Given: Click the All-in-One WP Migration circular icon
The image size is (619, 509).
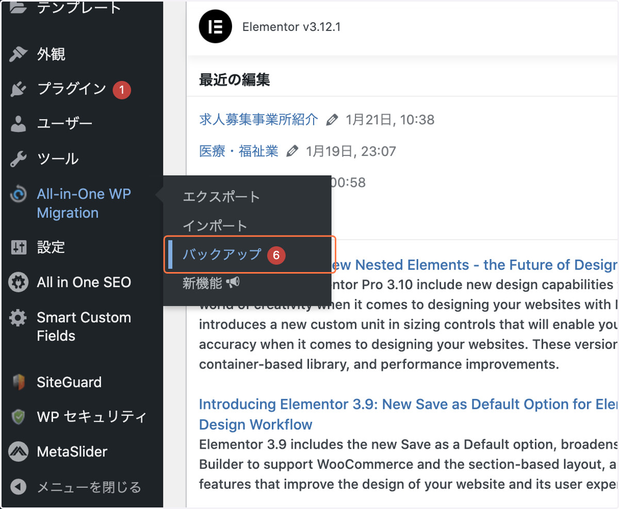Looking at the screenshot, I should point(18,195).
